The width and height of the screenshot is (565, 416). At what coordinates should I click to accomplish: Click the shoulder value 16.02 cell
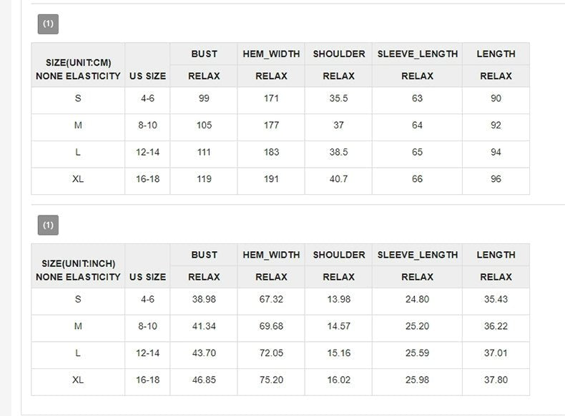coord(338,380)
